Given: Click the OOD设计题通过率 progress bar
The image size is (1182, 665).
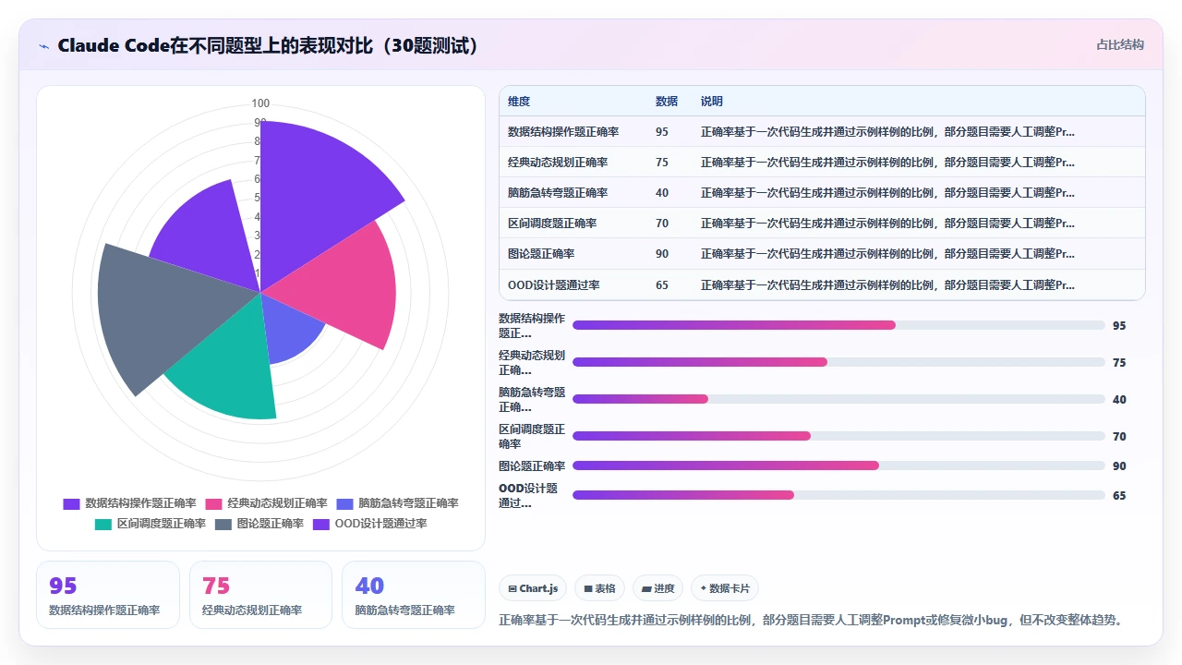Looking at the screenshot, I should point(838,495).
